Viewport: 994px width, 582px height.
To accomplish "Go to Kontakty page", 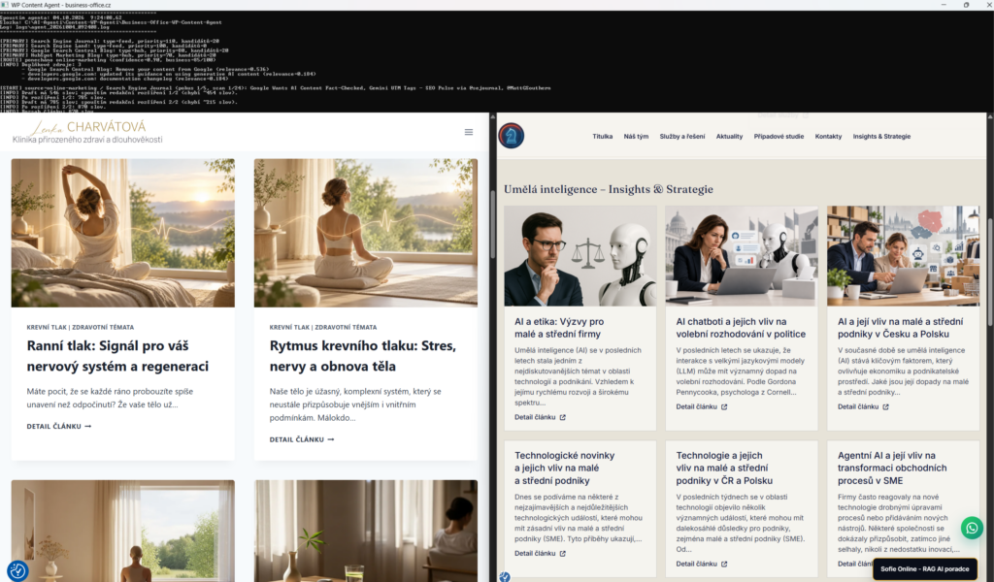I will (828, 136).
